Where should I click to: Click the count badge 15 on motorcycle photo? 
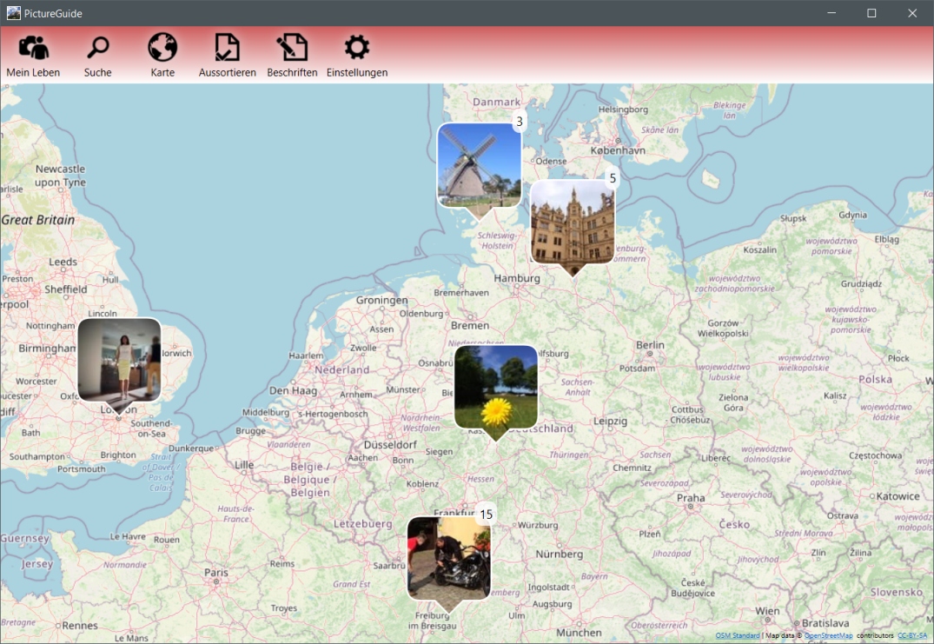486,515
